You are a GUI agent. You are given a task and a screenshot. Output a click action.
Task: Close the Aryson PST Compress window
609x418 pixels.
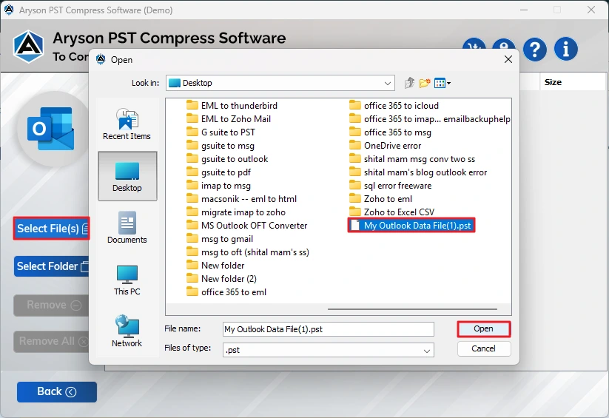pyautogui.click(x=591, y=10)
